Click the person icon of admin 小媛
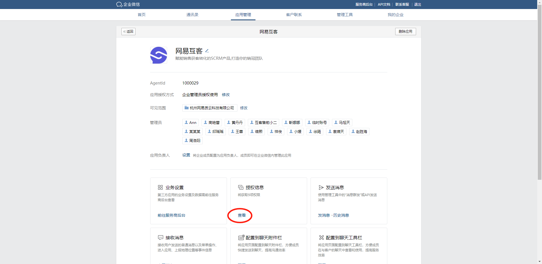Screen dimensions: 542x264 click(291, 132)
